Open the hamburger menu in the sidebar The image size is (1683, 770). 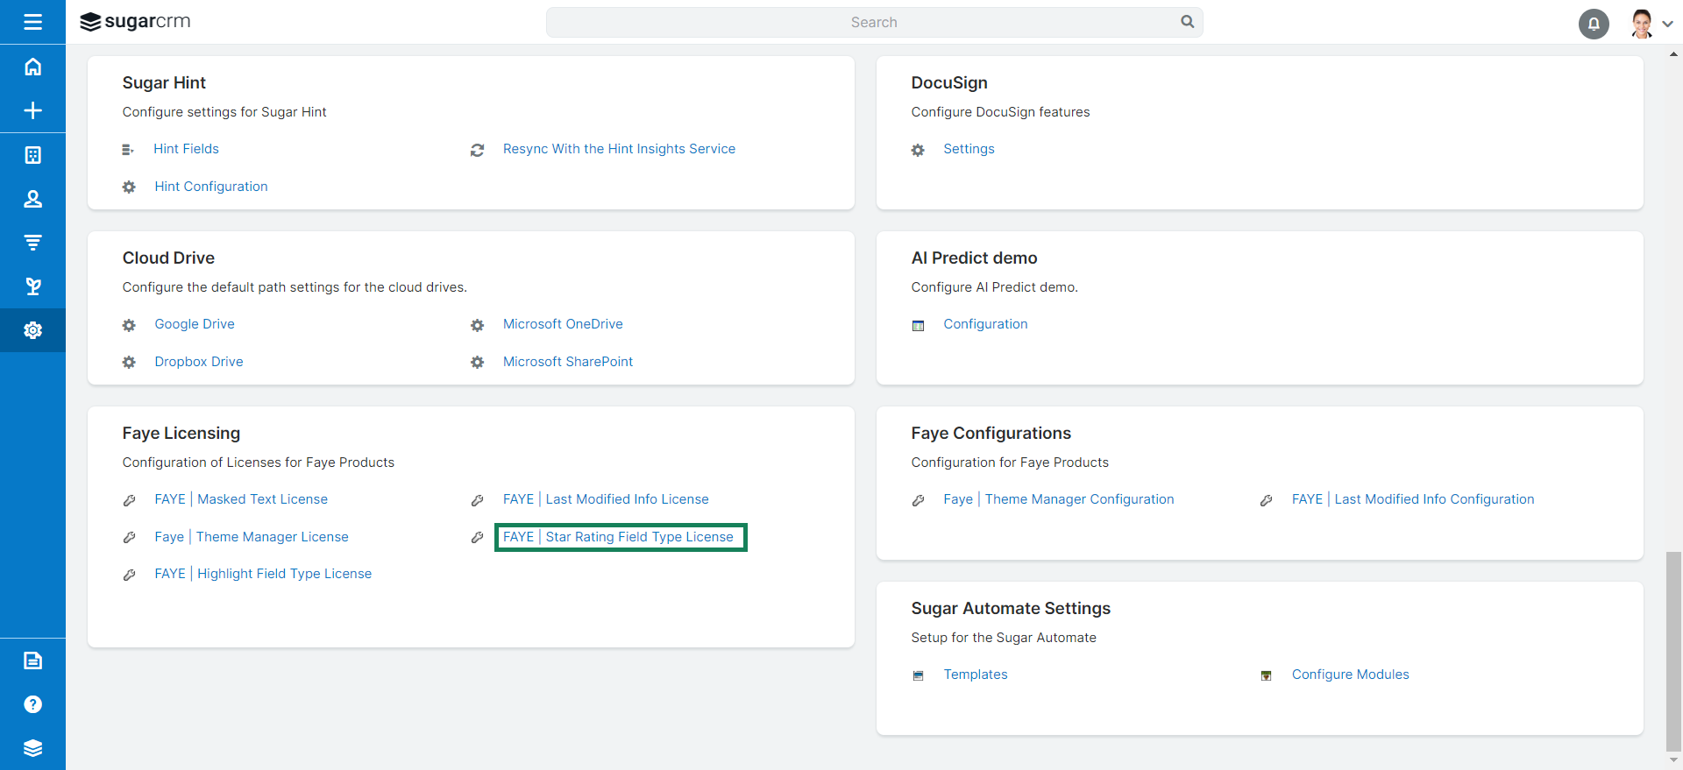pos(32,22)
